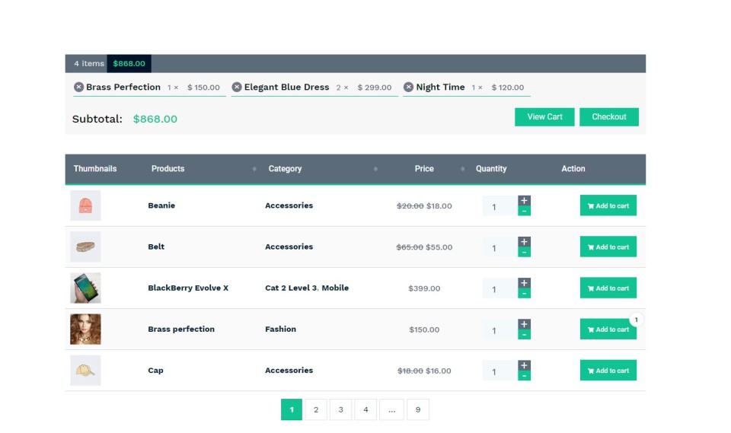The image size is (731, 433).
Task: Open the Cap product link
Action: coord(155,371)
